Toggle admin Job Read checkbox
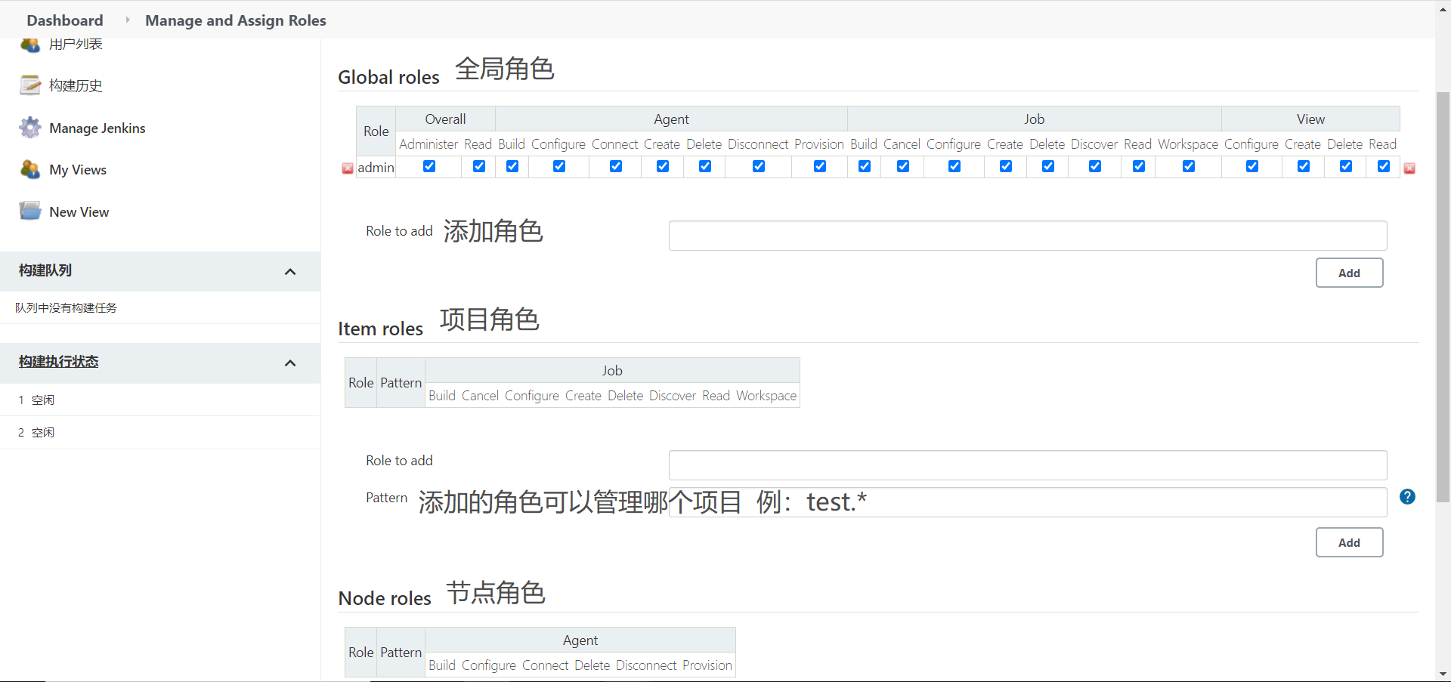This screenshot has height=682, width=1451. coord(1139,166)
